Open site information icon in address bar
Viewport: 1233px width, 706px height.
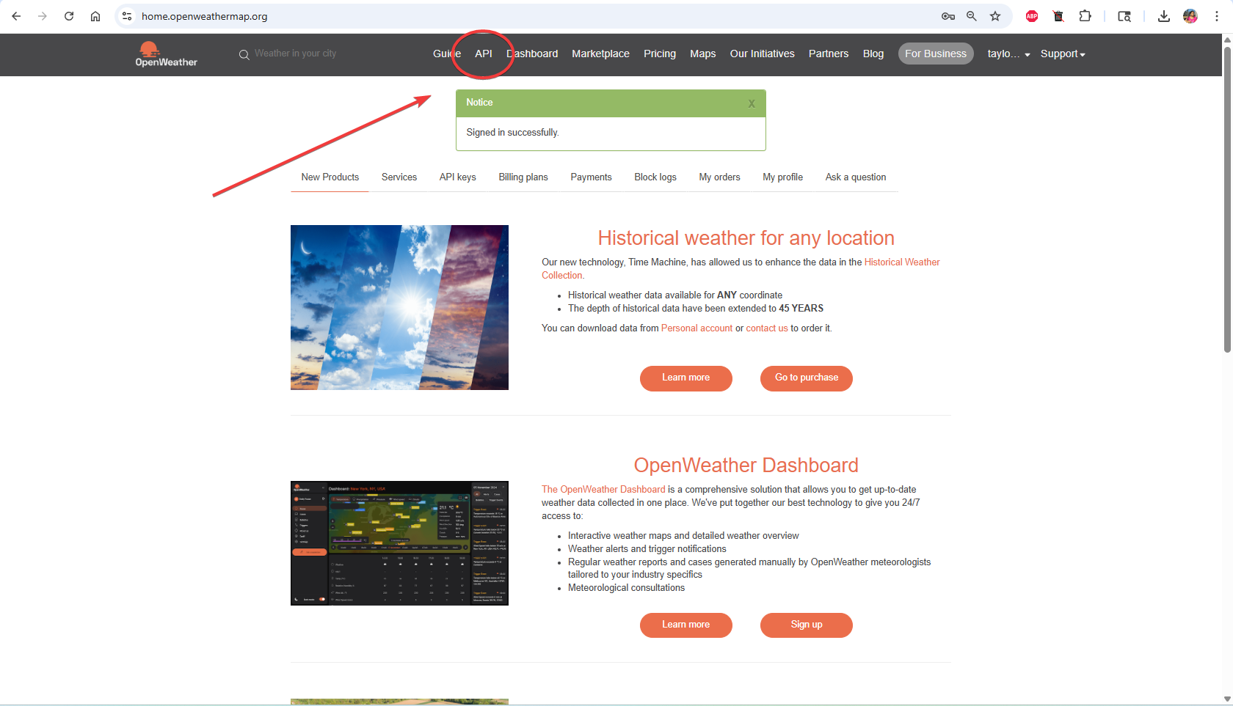(x=127, y=16)
